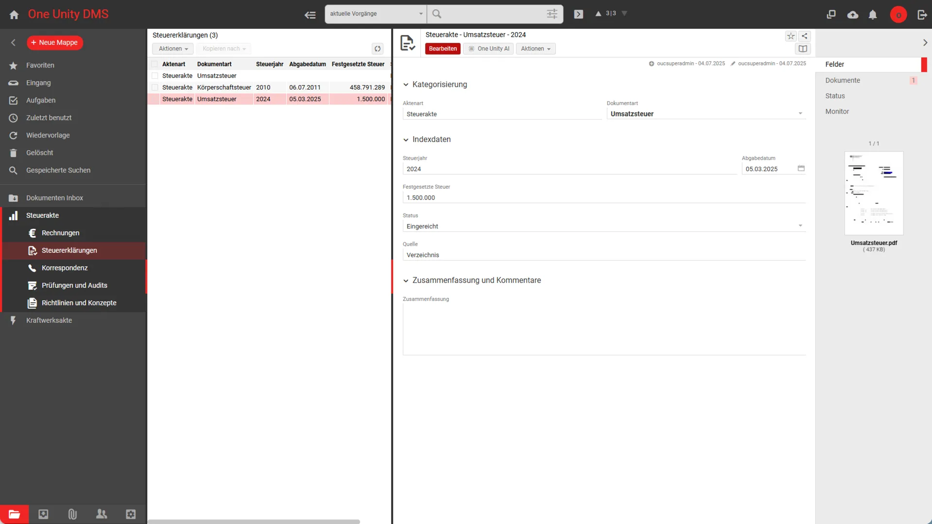Open users group bottom icon
The height and width of the screenshot is (524, 932).
point(102,514)
